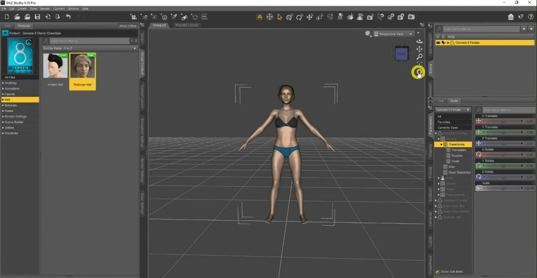Select the Scale tool in the toolbar
Image resolution: width=537 pixels, height=278 pixels.
click(320, 17)
